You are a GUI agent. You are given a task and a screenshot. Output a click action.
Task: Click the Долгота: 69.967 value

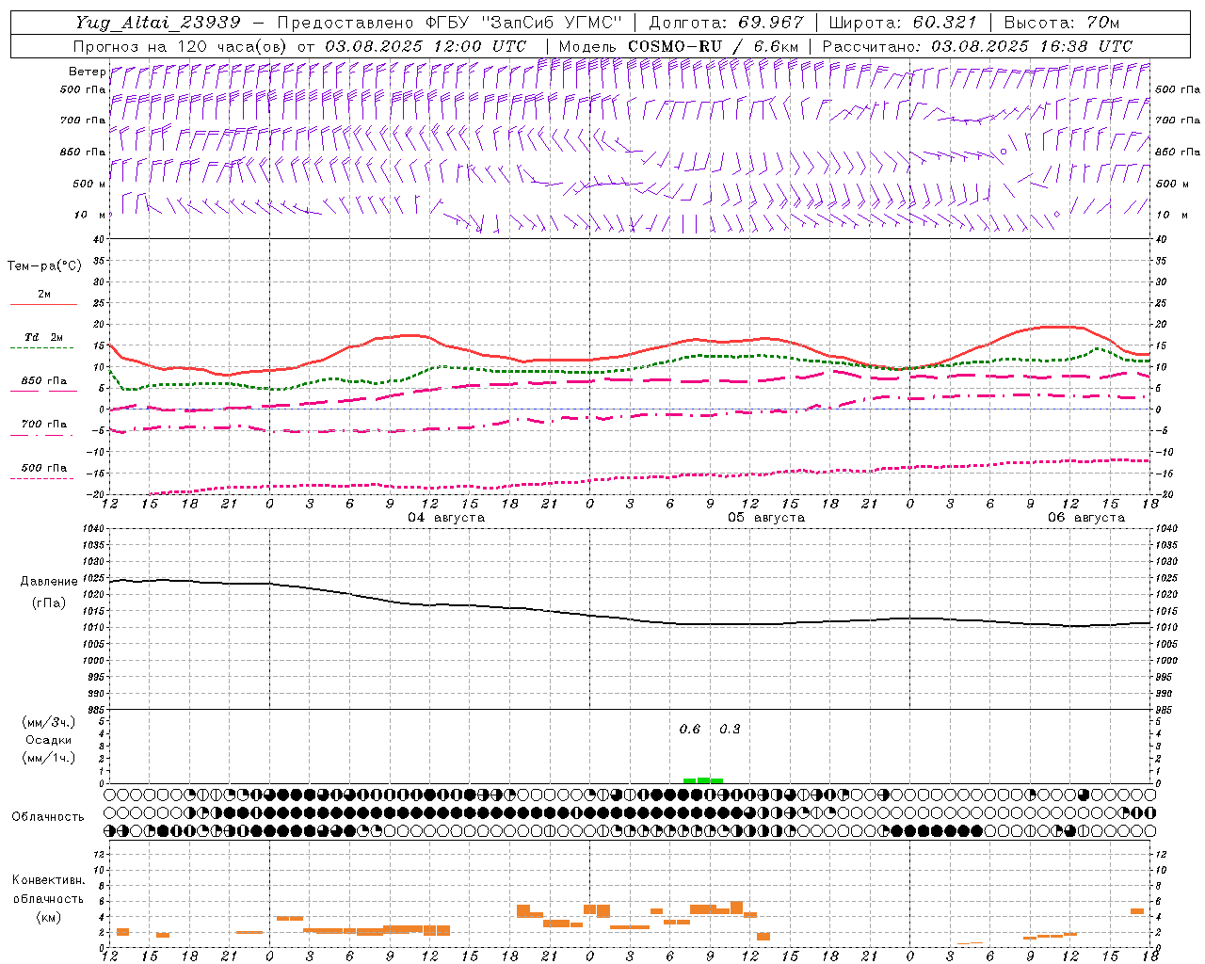coord(727,23)
